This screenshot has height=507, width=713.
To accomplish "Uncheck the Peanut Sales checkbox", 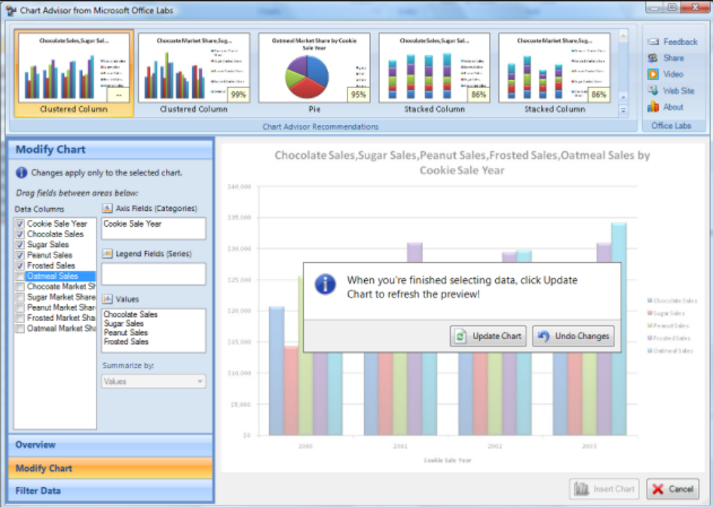I will [20, 255].
